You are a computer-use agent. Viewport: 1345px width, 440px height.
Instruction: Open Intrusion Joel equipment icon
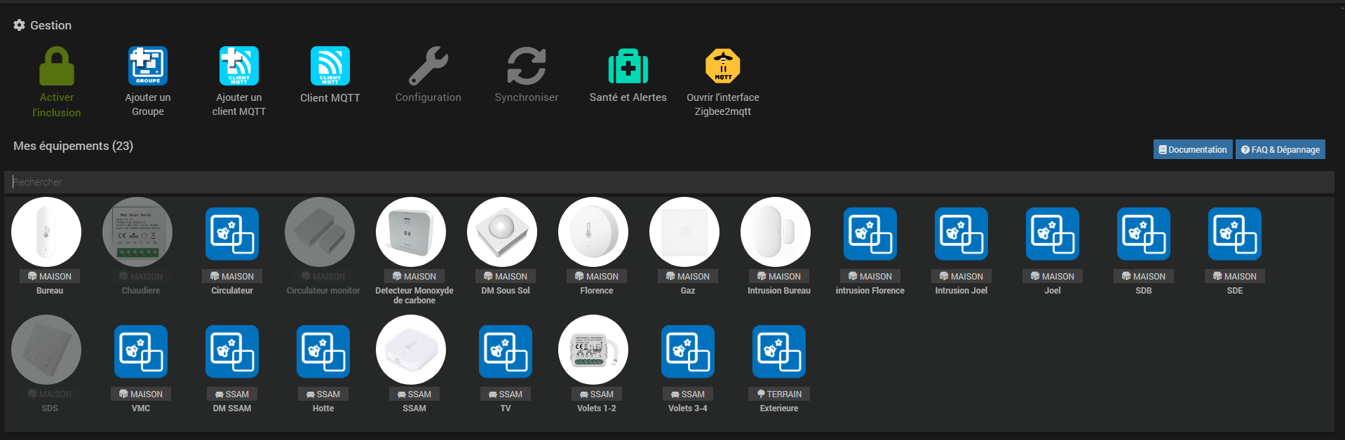pyautogui.click(x=961, y=234)
